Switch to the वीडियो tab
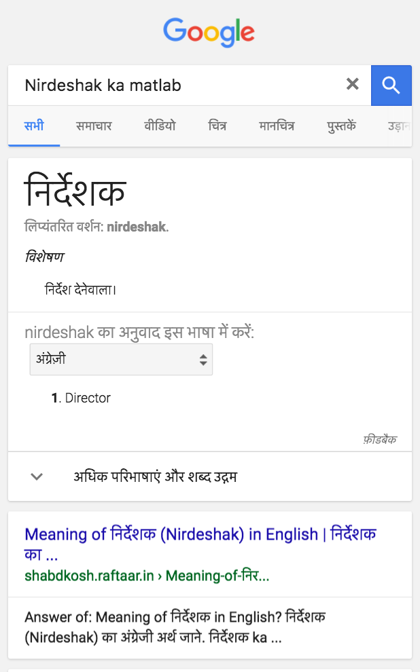The height and width of the screenshot is (672, 420). pyautogui.click(x=160, y=126)
